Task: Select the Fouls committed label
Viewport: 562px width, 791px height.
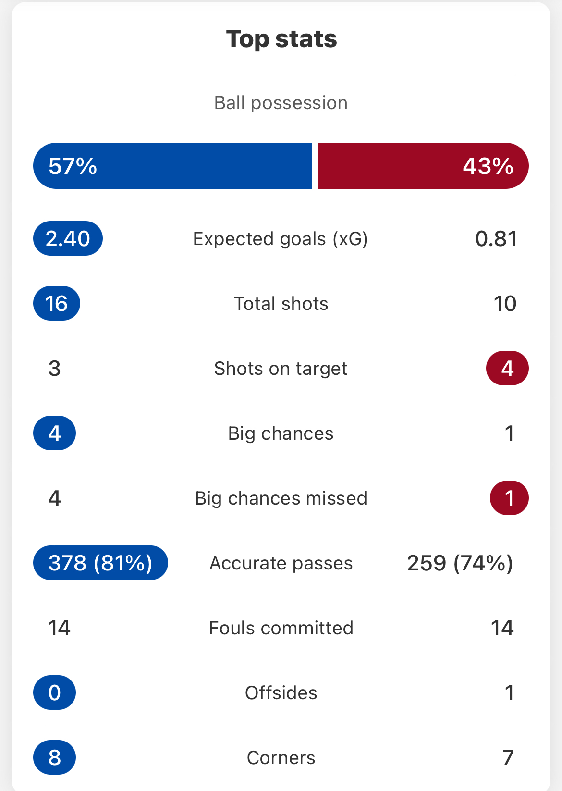Action: point(281,628)
